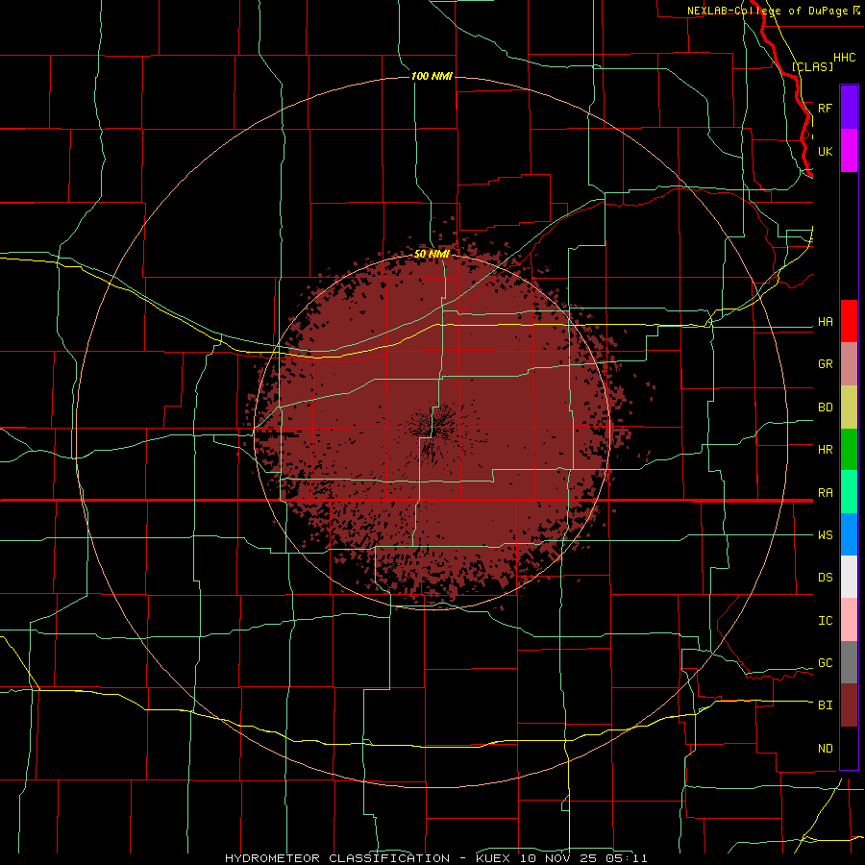This screenshot has width=865, height=865.
Task: Click the HR green legend swatch
Action: (849, 450)
